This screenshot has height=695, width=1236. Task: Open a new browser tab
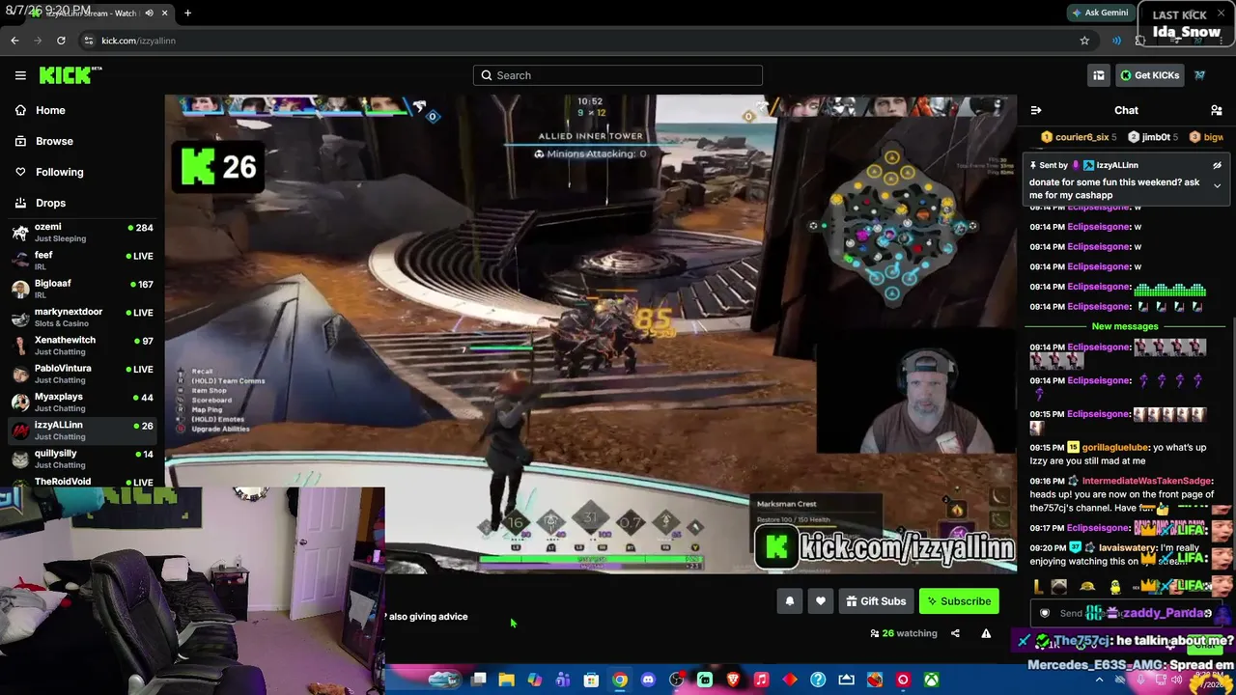tap(187, 14)
